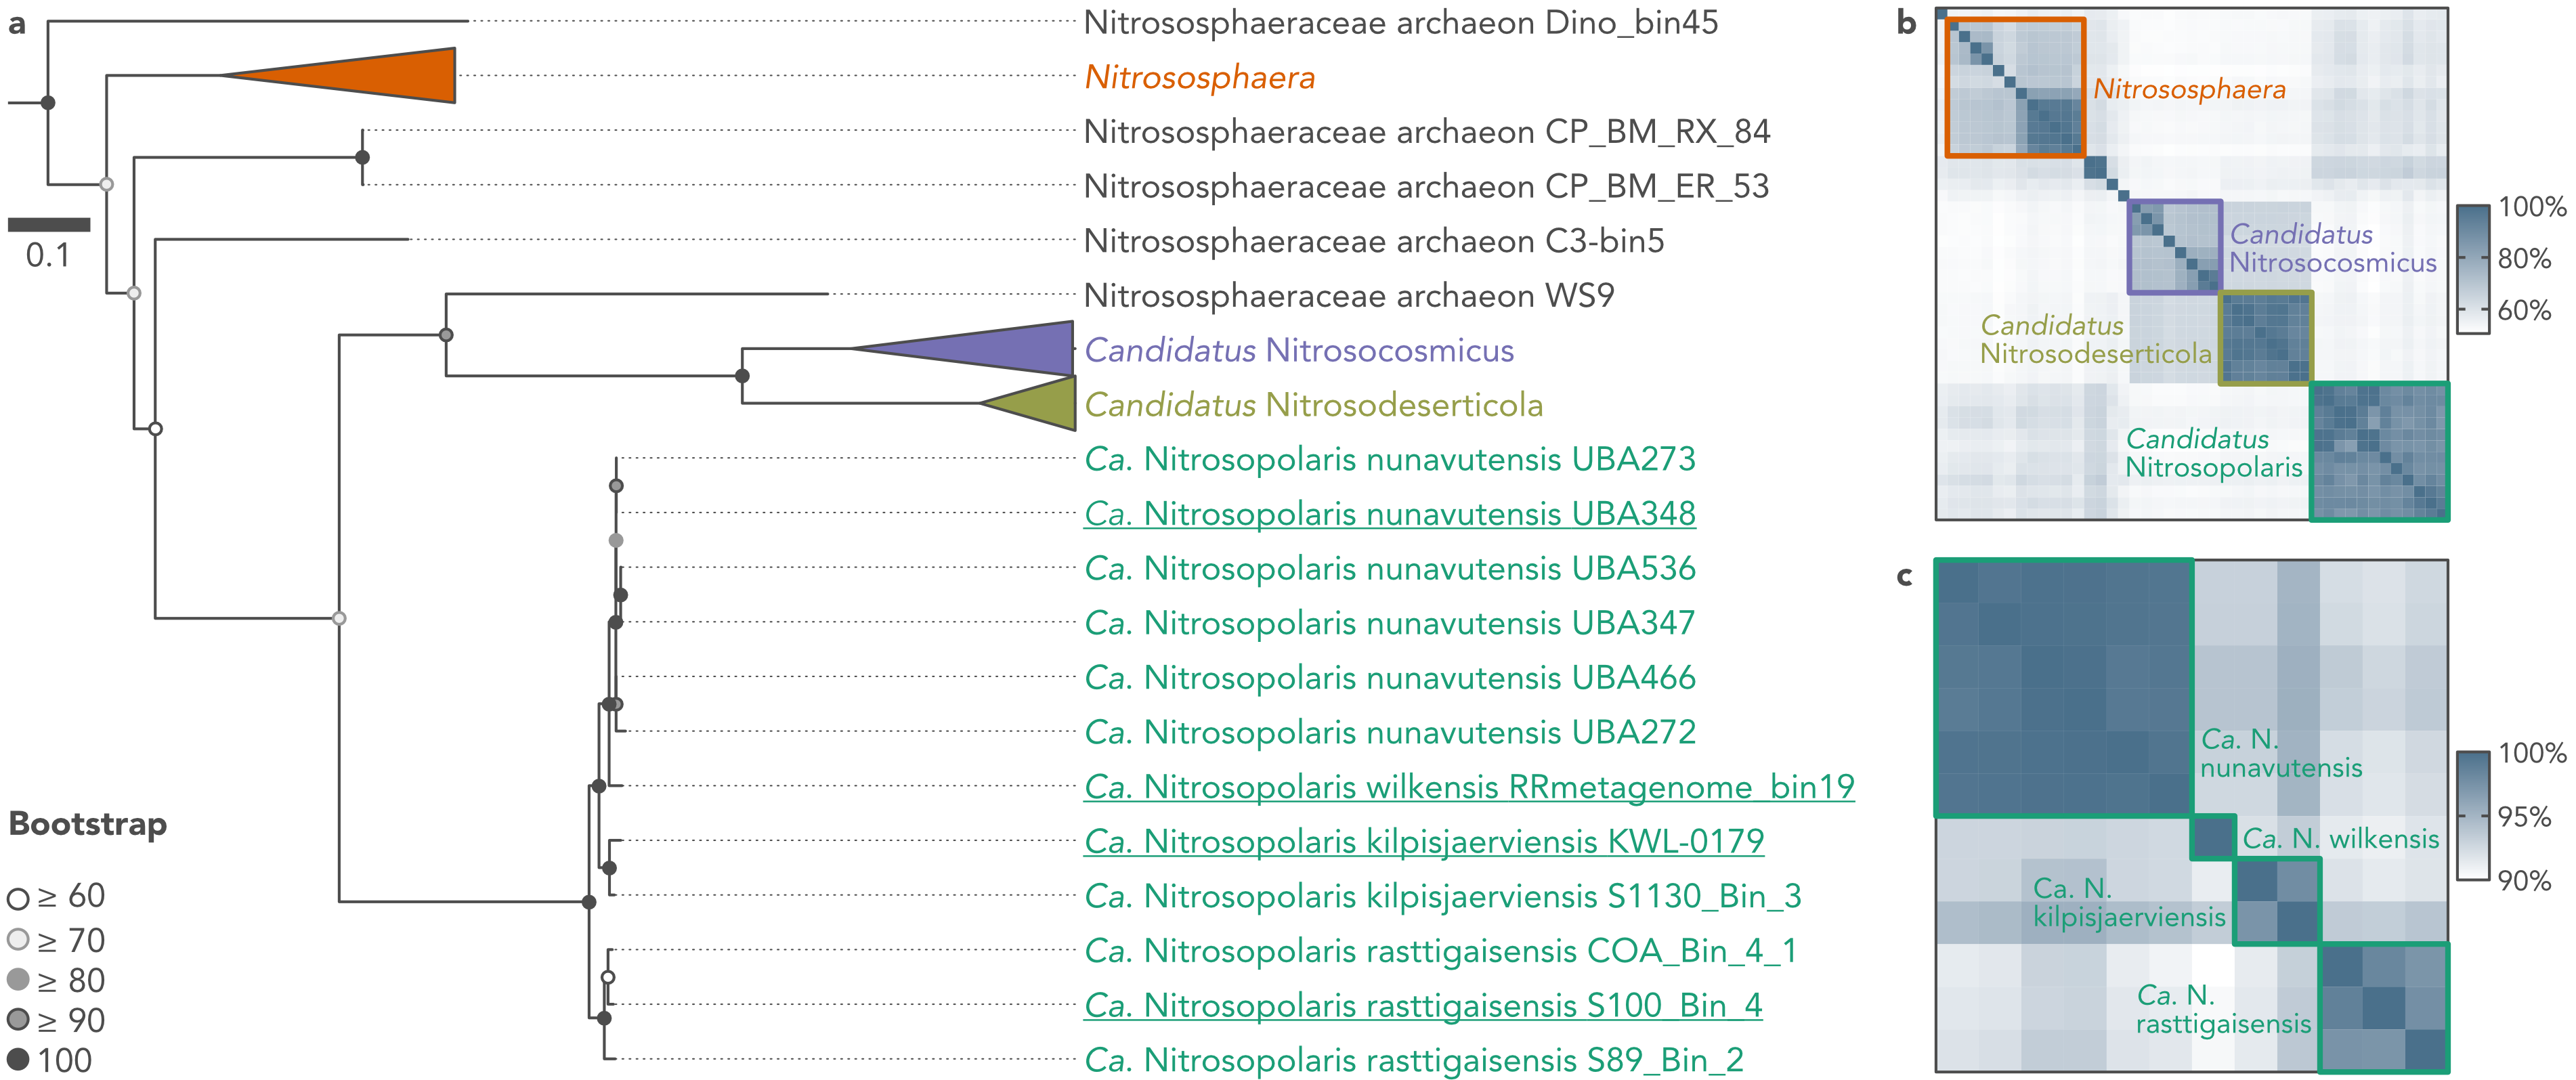This screenshot has height=1080, width=2576.
Task: Open underlined Ca. Nitrosopolaris wilkensis RRmetagenome_bin19
Action: (1469, 787)
